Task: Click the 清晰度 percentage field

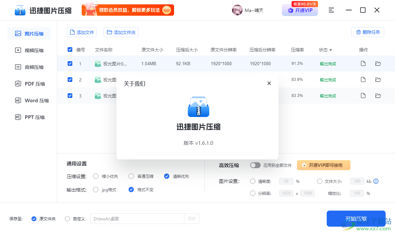Action: tap(286, 181)
